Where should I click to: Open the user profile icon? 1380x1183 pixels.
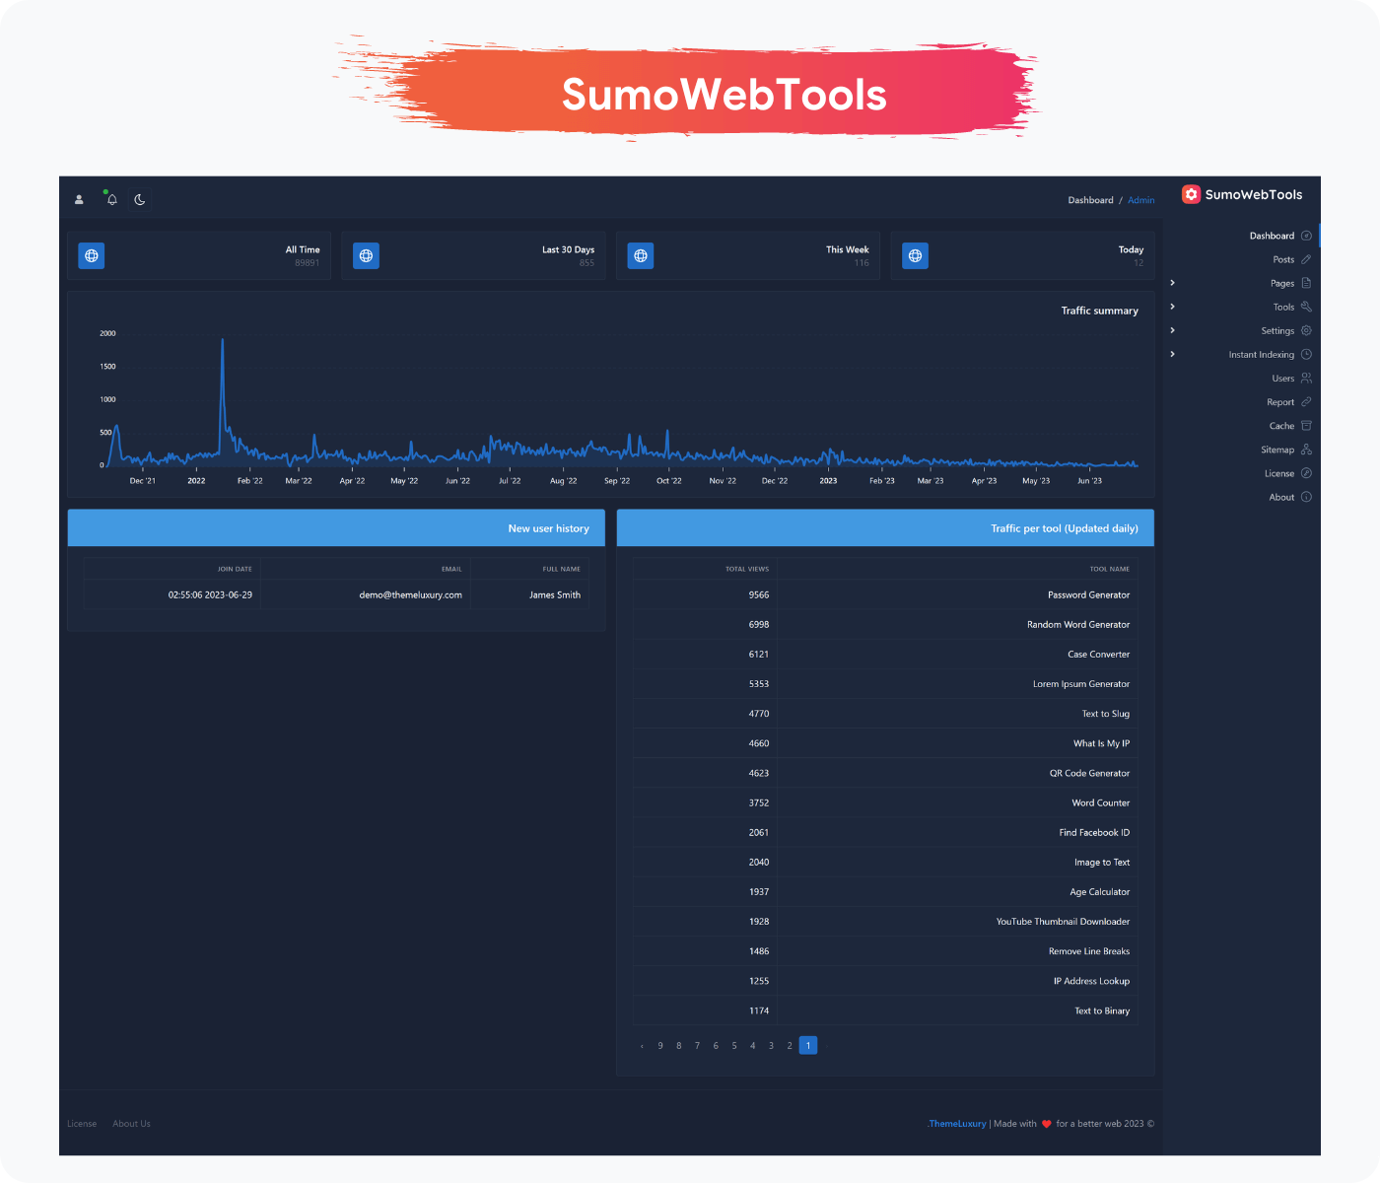(79, 199)
